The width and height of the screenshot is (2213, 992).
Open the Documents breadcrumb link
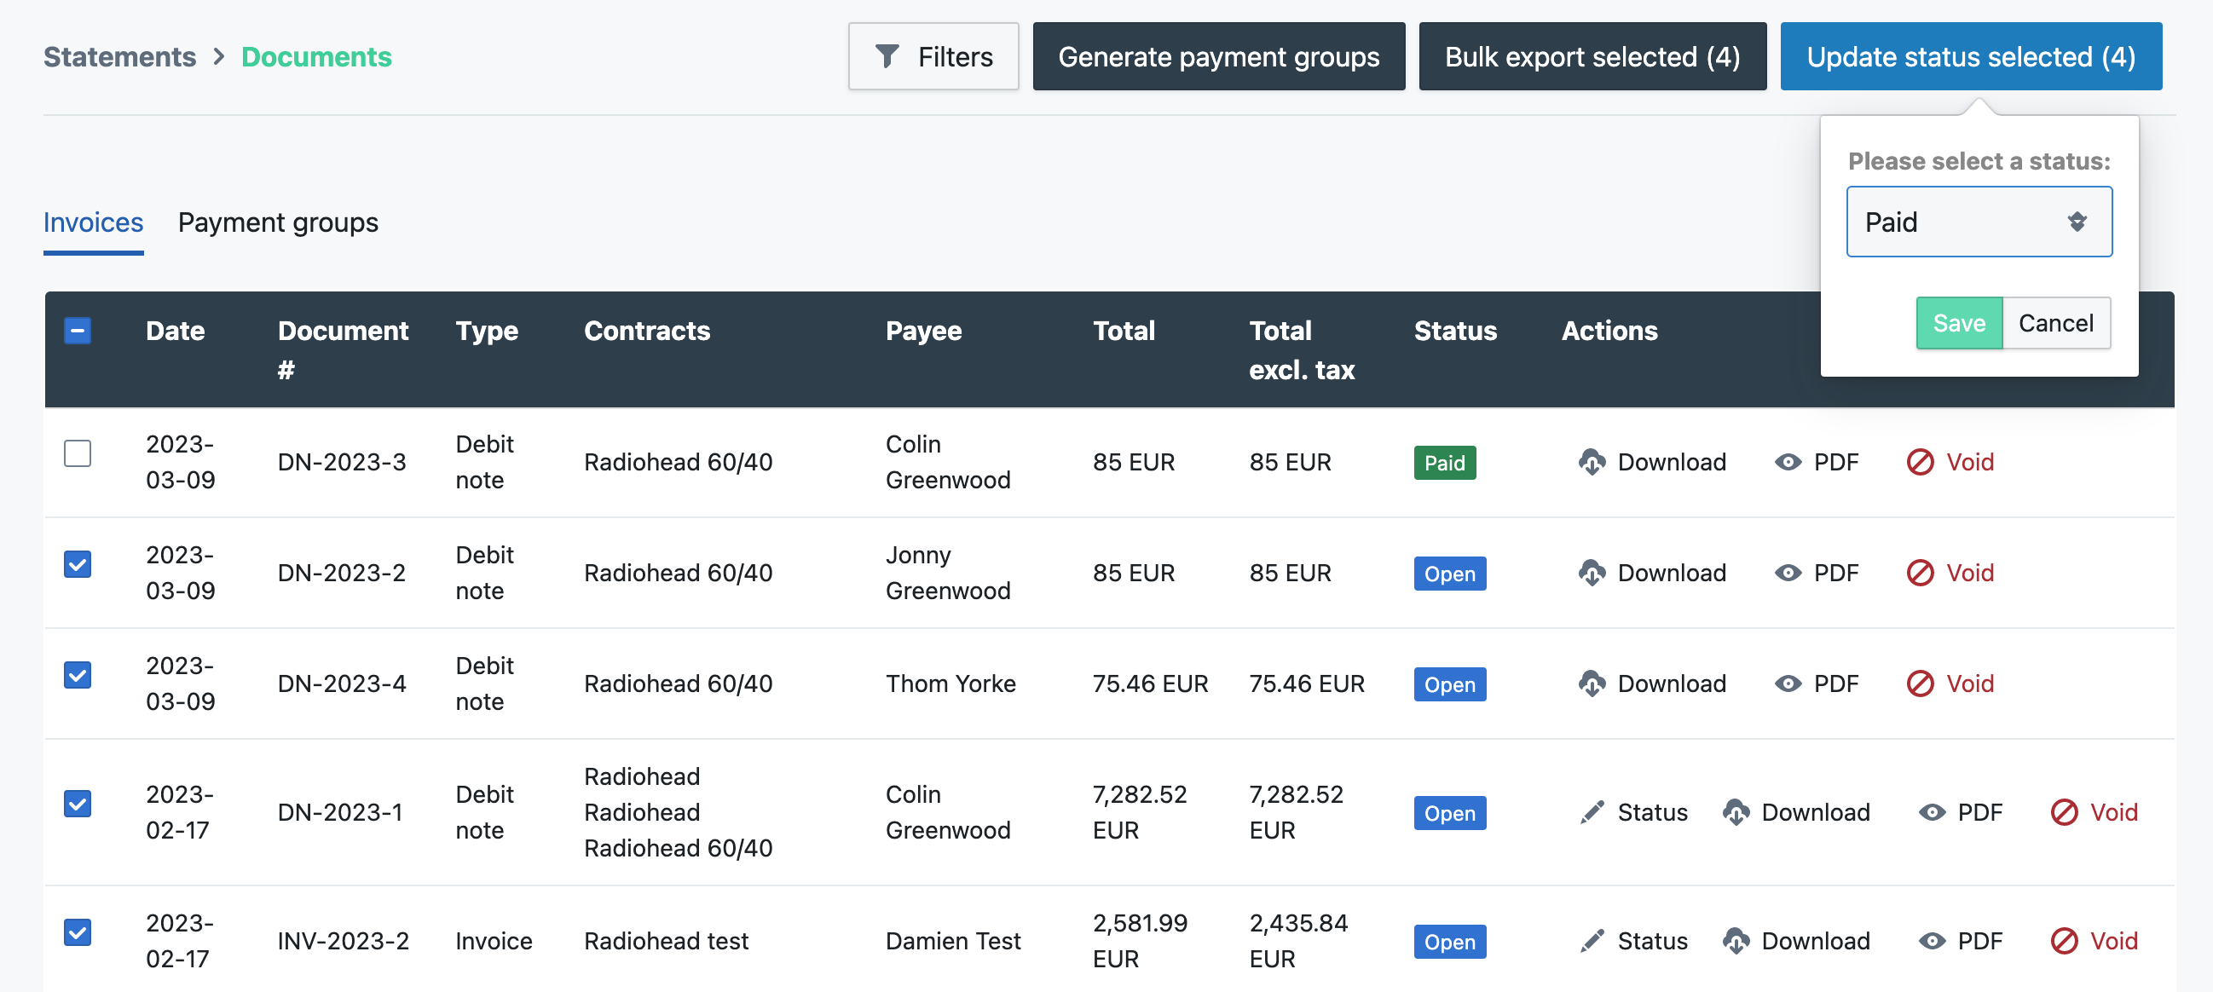(316, 57)
